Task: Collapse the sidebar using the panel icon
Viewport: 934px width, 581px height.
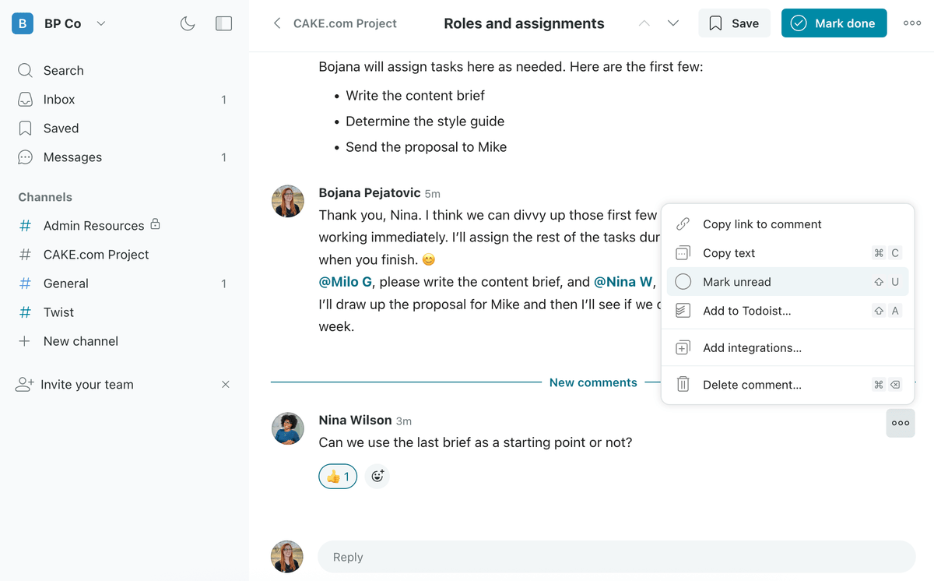Action: (x=223, y=23)
